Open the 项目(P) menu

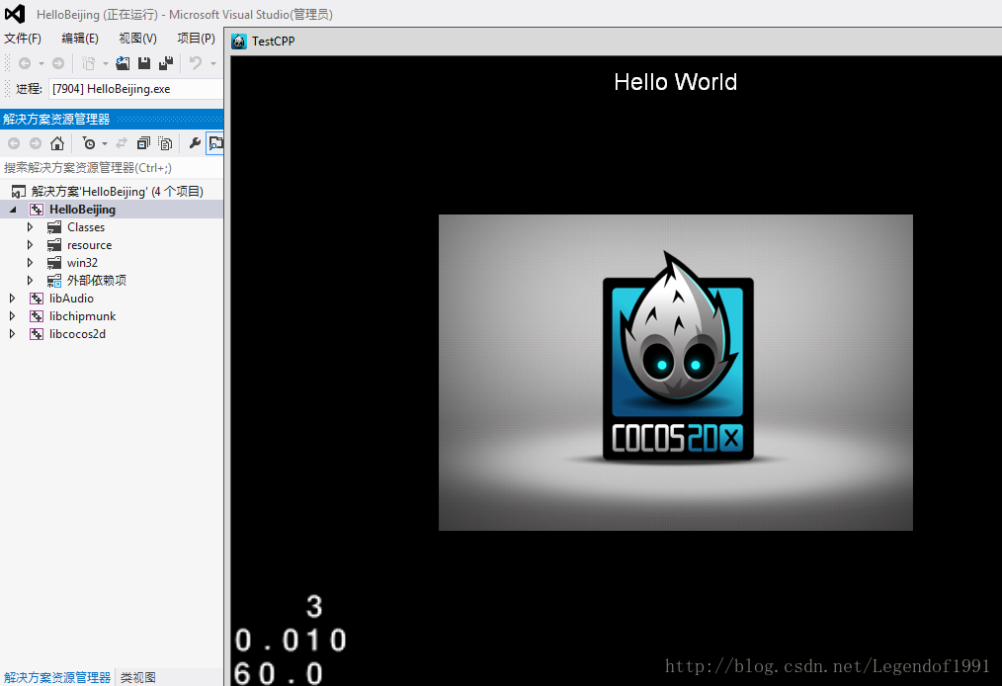(x=197, y=39)
